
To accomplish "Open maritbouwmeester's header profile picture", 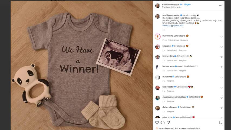I will pyautogui.click(x=158, y=6).
